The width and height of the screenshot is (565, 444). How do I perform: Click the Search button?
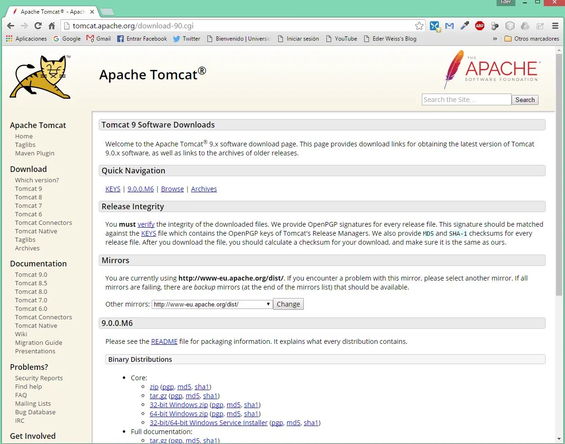pyautogui.click(x=525, y=100)
